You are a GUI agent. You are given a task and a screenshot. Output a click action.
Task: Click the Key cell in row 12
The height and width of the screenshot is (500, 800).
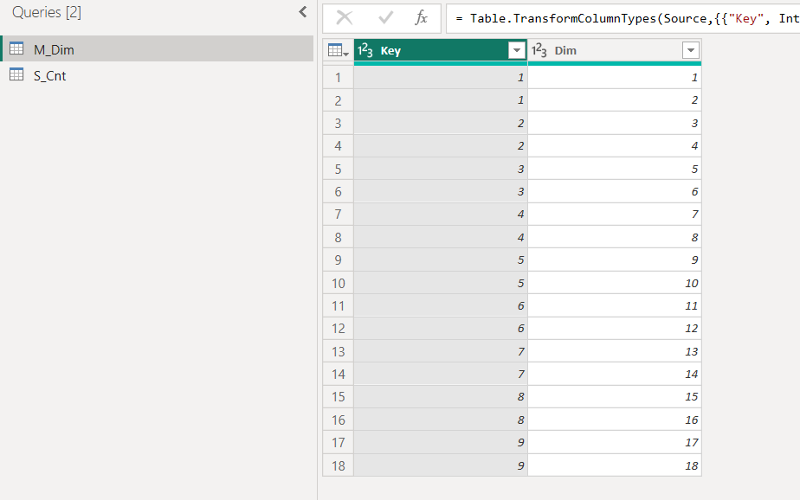(x=441, y=329)
